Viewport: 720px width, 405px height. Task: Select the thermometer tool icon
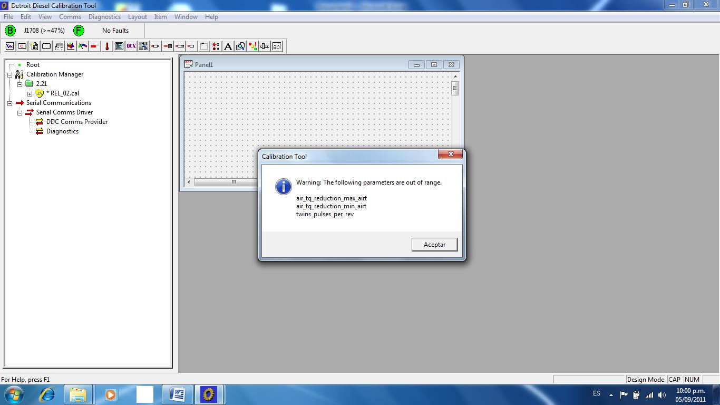click(x=107, y=46)
